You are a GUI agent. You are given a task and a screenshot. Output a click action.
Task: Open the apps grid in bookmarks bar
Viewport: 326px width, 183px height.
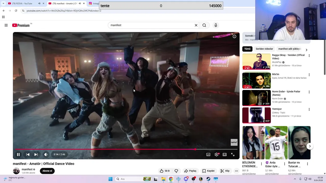point(3,17)
